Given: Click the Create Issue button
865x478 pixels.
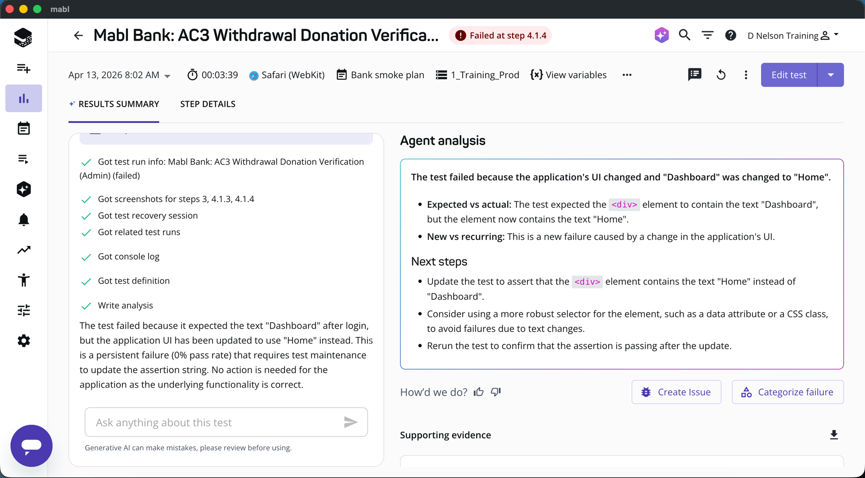Looking at the screenshot, I should point(676,392).
